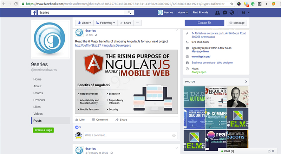Open the www.9spl.com website link
Screen dimensions: 281x154
click(201, 56)
